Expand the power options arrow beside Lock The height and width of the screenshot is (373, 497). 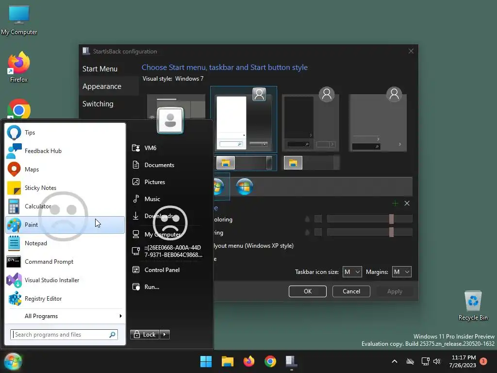pyautogui.click(x=165, y=335)
